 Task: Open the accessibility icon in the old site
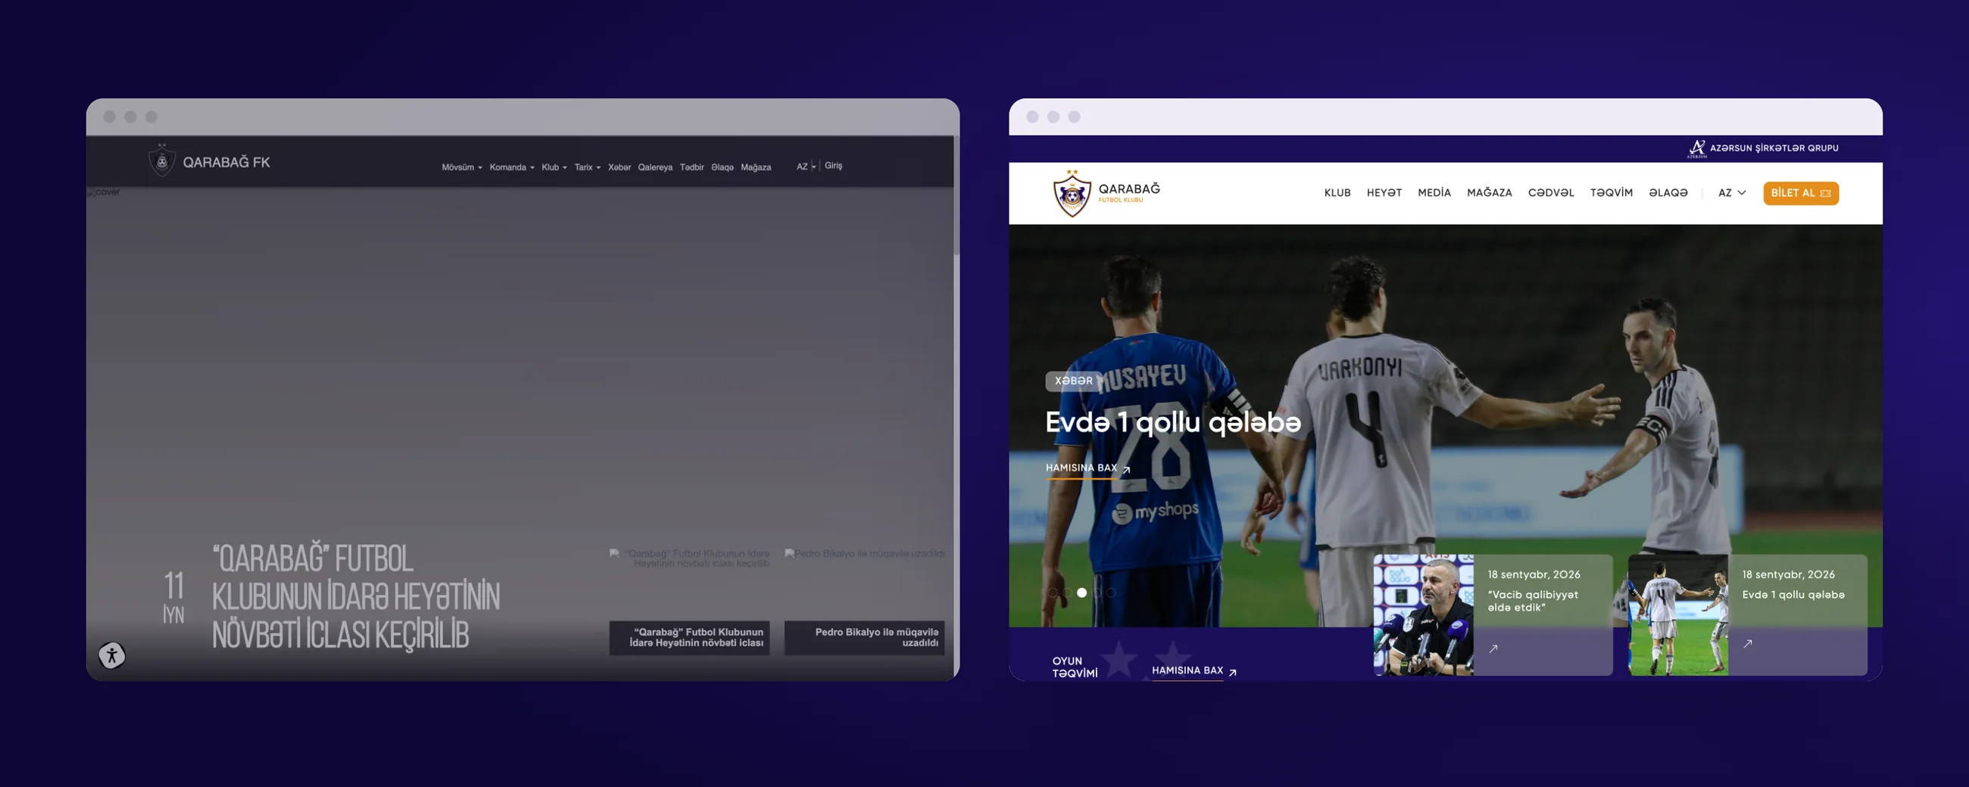point(112,655)
